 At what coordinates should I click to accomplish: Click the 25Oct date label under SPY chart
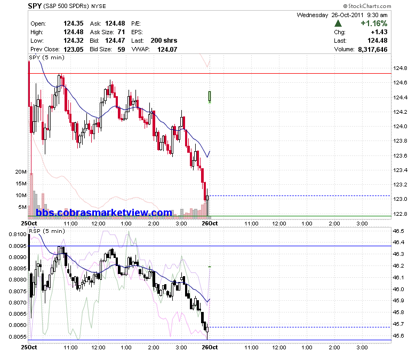(x=29, y=223)
